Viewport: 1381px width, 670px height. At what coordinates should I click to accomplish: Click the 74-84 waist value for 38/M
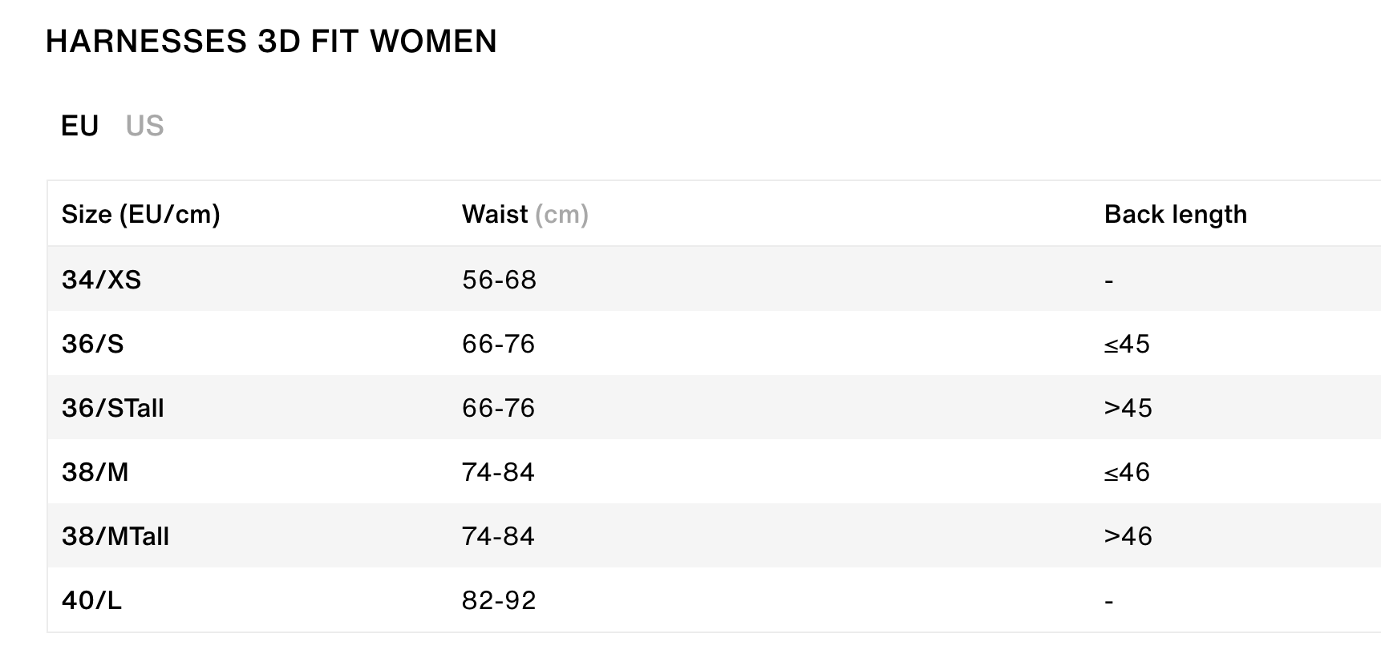click(500, 472)
